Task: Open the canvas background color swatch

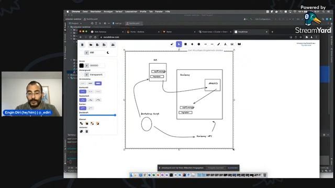Action: point(82,52)
